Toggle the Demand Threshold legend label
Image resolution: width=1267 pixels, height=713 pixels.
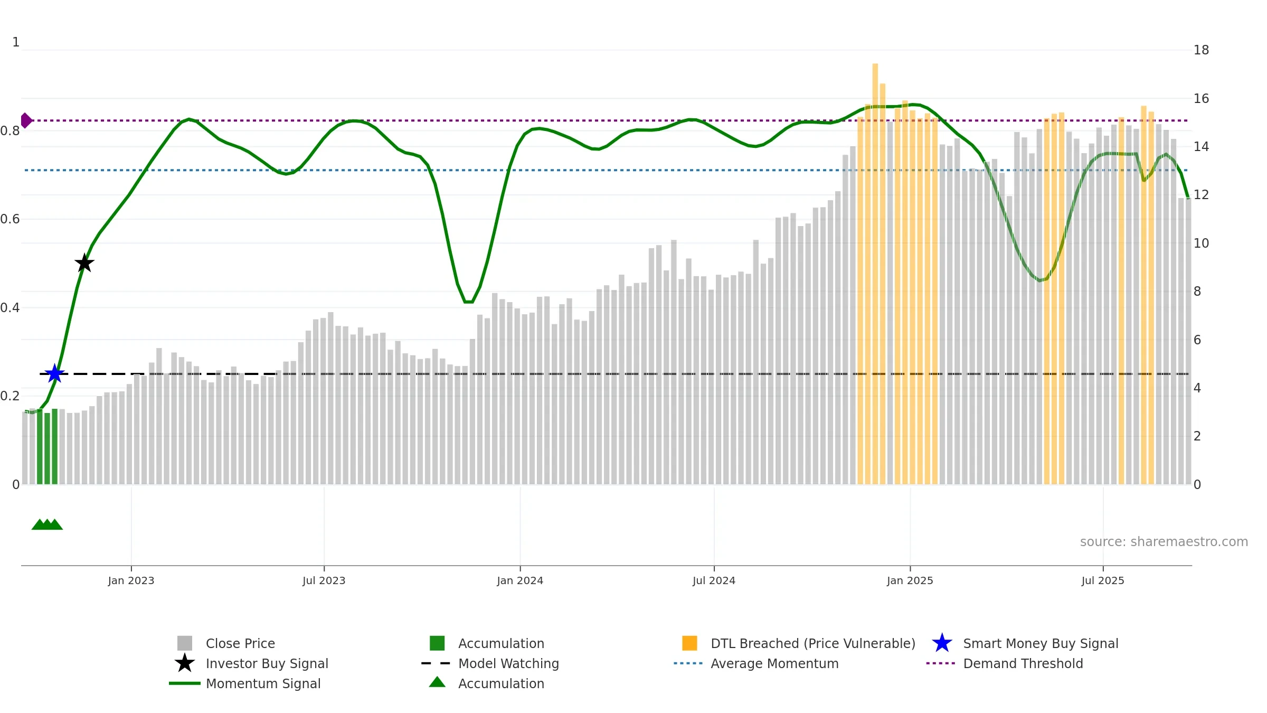(1023, 663)
